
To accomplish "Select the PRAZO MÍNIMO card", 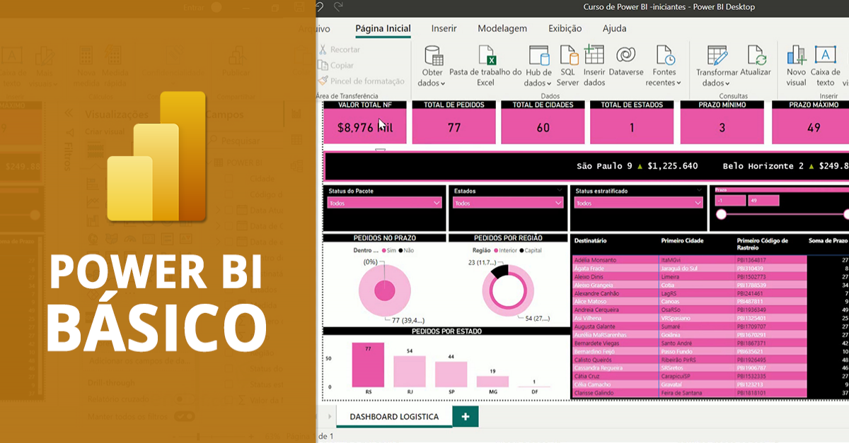I will click(x=722, y=122).
